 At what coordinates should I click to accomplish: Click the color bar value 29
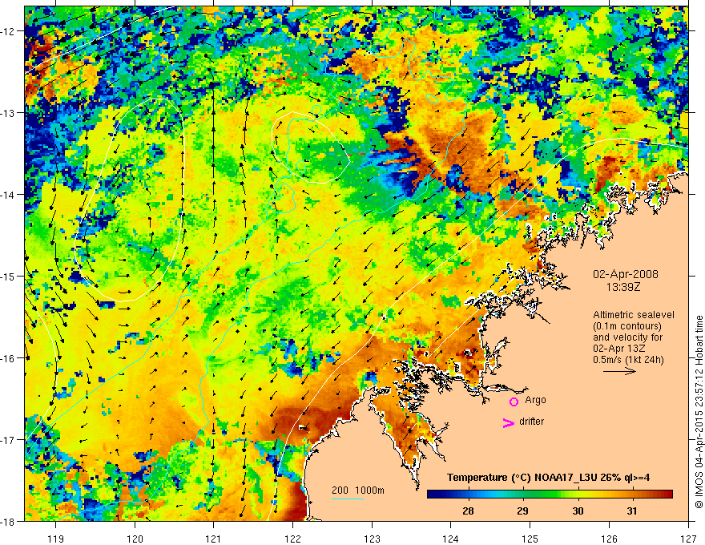pyautogui.click(x=522, y=511)
